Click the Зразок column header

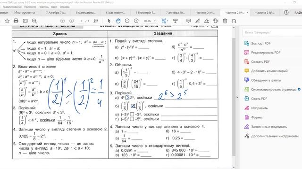tap(60, 34)
